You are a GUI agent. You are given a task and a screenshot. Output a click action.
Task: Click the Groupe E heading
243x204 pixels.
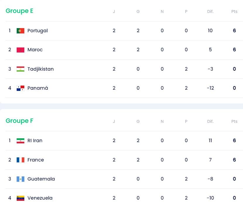(x=19, y=11)
